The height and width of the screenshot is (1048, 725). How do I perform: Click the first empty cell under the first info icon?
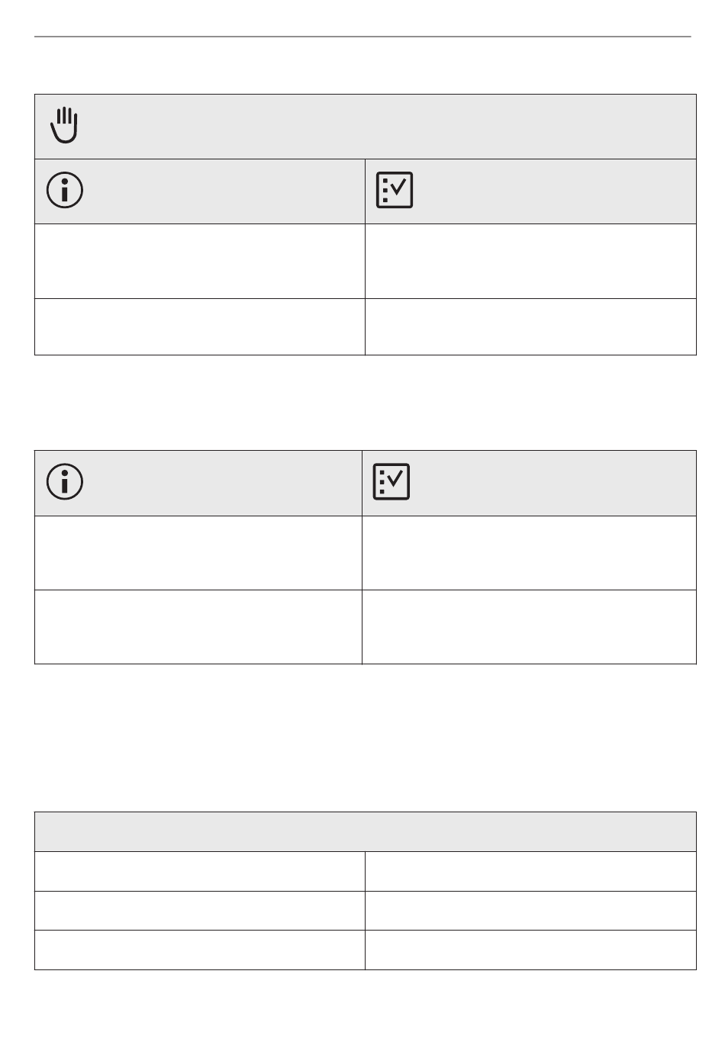200,261
